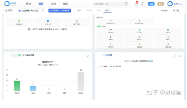The width and height of the screenshot is (187, 108).
Task: Open the notification bell
Action: [136, 4]
